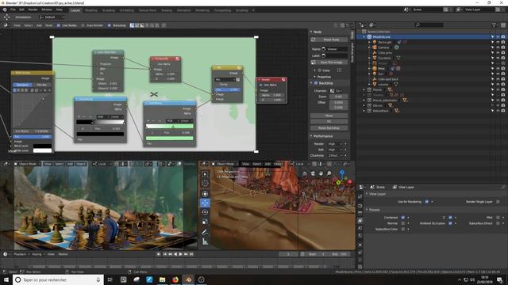
Task: Click the green ColorRamp gradient bar
Action: click(170, 127)
